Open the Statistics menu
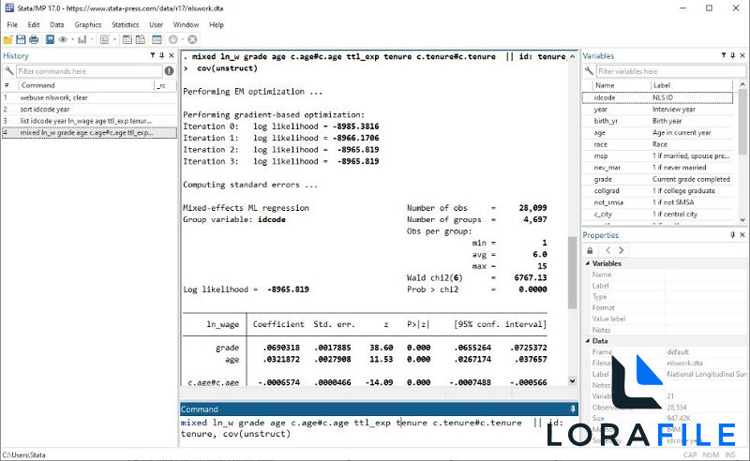 (126, 25)
